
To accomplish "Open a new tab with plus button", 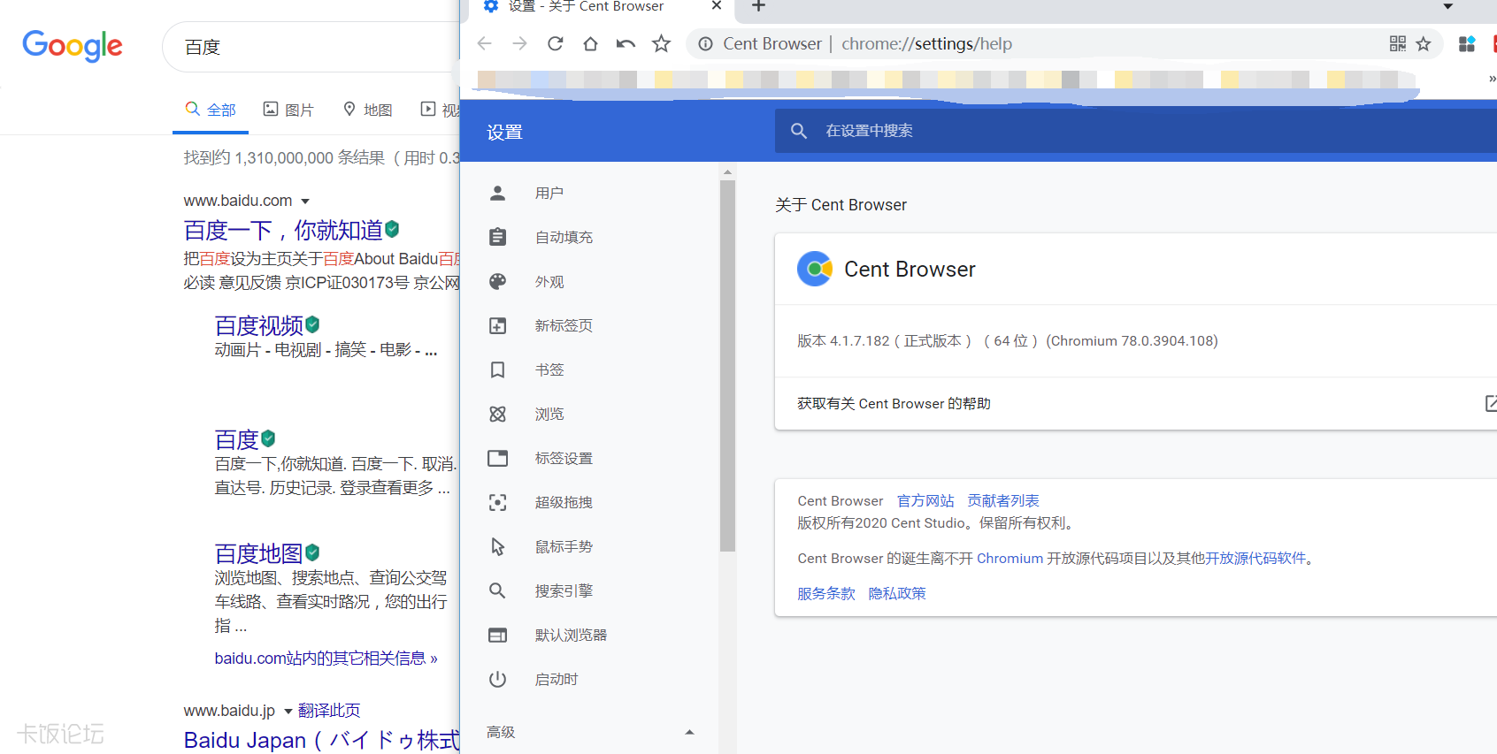I will [758, 6].
